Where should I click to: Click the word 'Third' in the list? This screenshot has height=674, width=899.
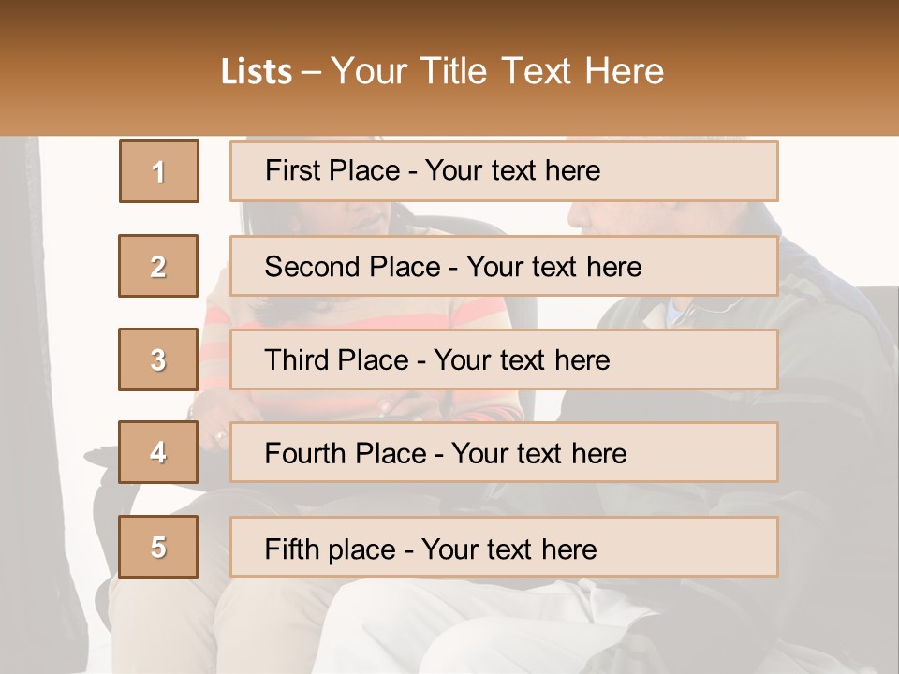pyautogui.click(x=299, y=360)
